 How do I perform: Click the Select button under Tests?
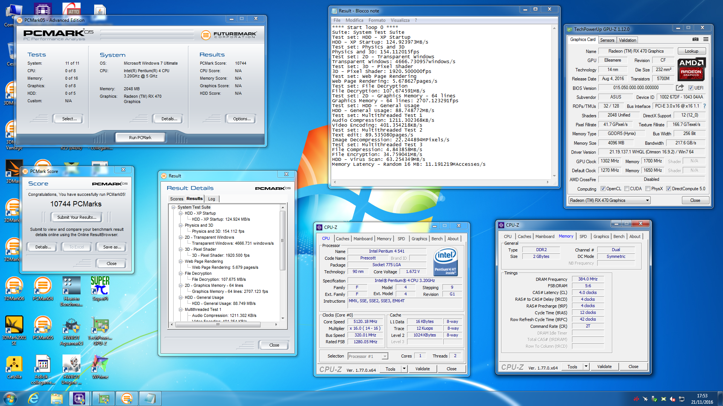pyautogui.click(x=69, y=119)
